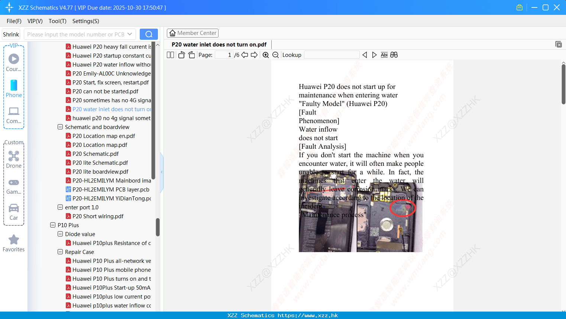Image resolution: width=566 pixels, height=319 pixels.
Task: Click the blue search button
Action: tap(149, 34)
